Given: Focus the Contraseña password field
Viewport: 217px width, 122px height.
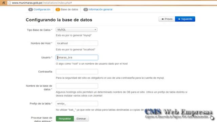Looking at the screenshot, I should point(77,72).
